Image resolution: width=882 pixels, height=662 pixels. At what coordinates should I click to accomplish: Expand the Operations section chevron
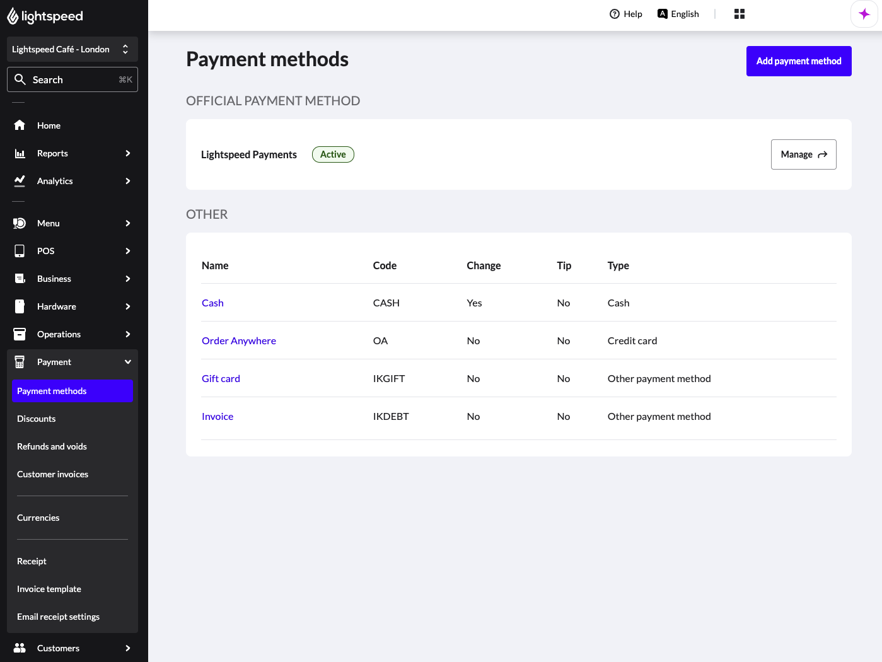pos(128,334)
